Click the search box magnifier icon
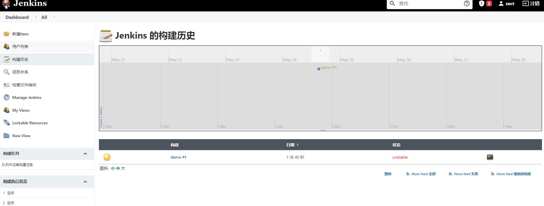 pos(392,3)
